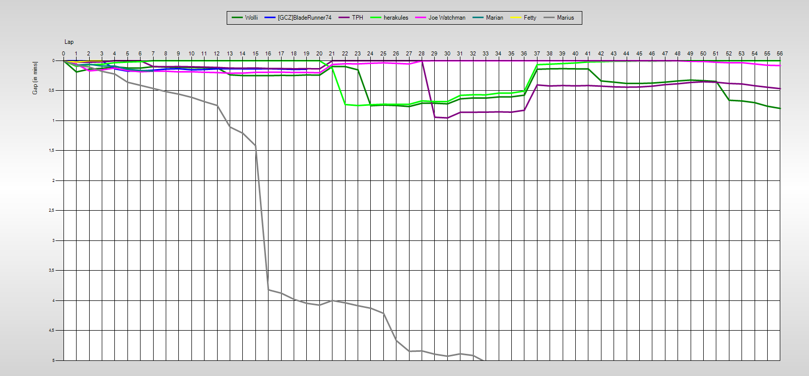Viewport: 809px width, 376px height.
Task: Click the 1.5 gap axis label
Action: pyautogui.click(x=52, y=151)
